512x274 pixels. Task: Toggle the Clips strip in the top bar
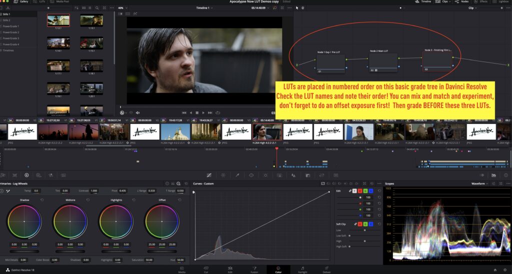[x=442, y=1]
